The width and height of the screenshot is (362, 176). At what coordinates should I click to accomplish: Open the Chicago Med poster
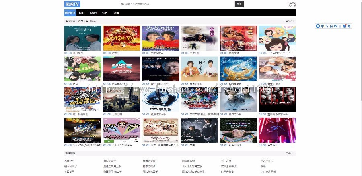click(278, 99)
